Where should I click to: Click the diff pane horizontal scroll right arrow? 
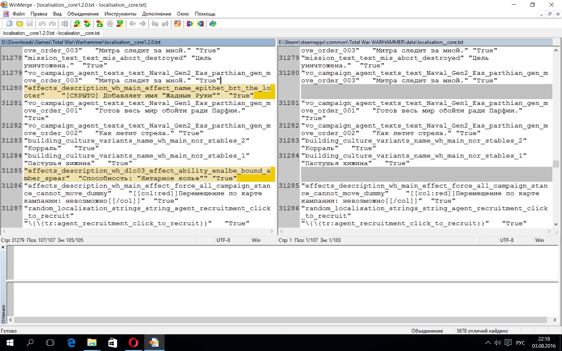tap(555, 320)
